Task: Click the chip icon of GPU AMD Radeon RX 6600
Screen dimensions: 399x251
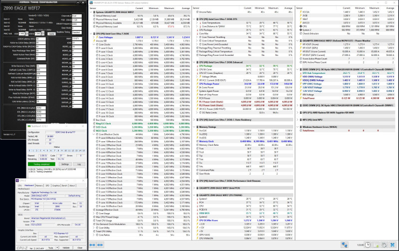Action: coord(301,112)
